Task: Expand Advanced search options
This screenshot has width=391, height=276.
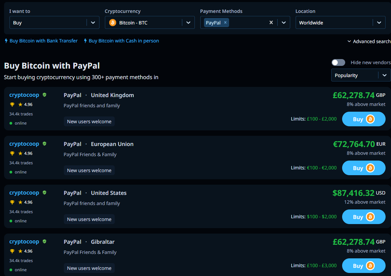Action: click(369, 41)
